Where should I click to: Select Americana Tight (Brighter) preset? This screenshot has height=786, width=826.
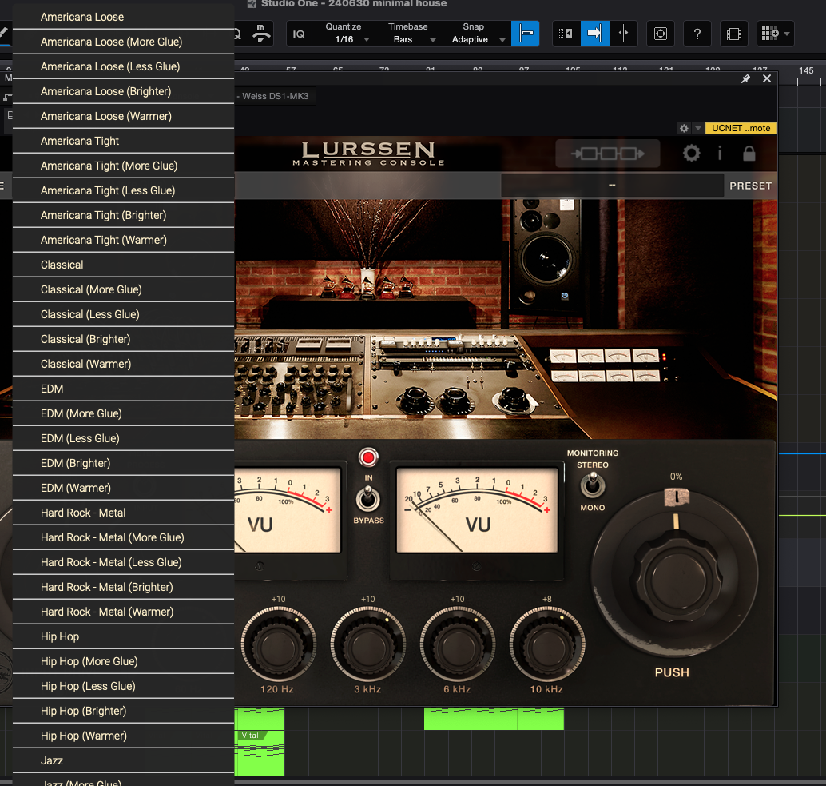[x=123, y=215]
